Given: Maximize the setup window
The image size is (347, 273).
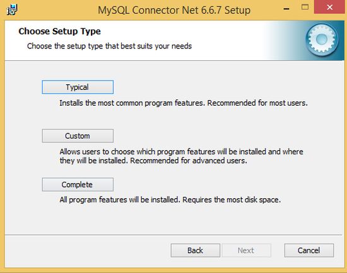Looking at the screenshot, I should tap(305, 8).
